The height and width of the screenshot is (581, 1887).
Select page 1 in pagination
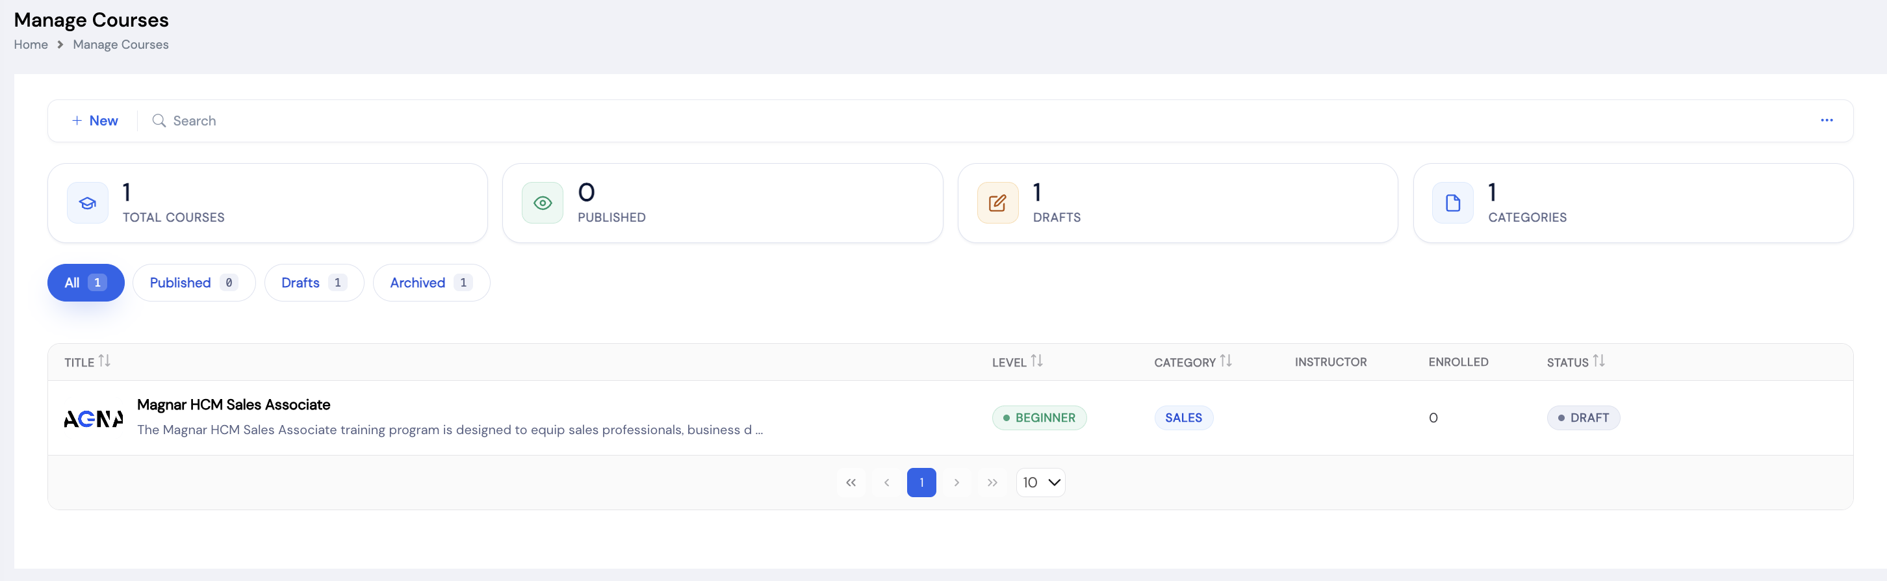pos(921,483)
